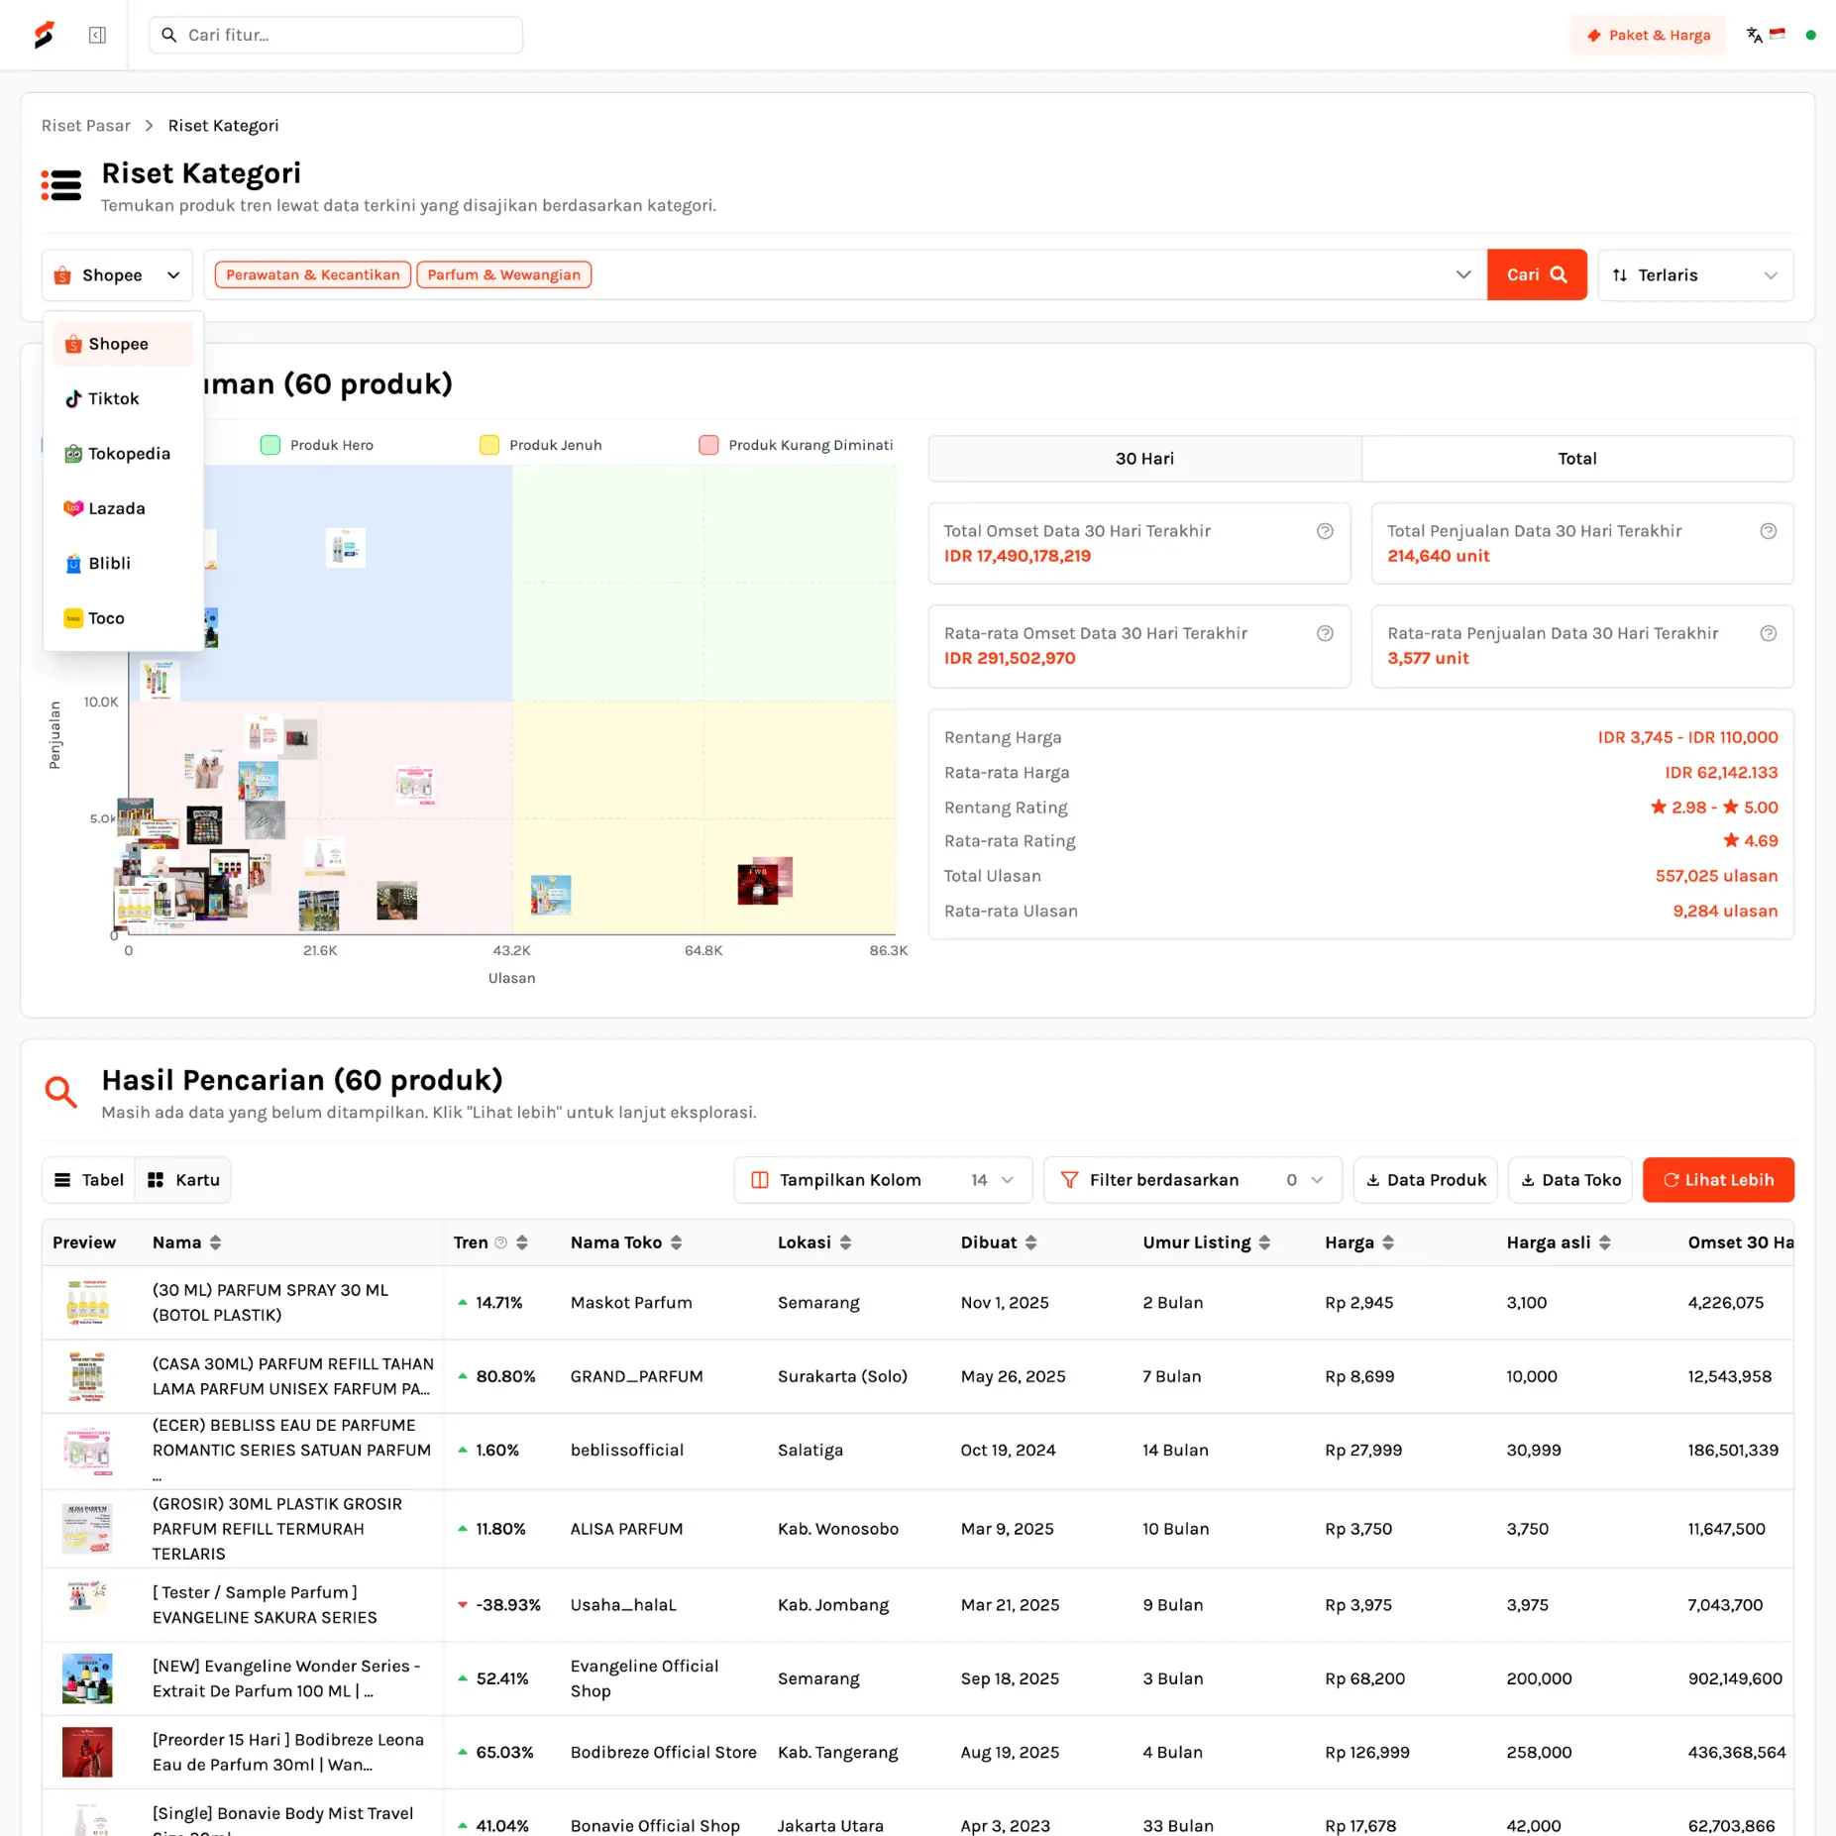
Task: Click help icon beside Total Omset
Action: click(x=1324, y=531)
